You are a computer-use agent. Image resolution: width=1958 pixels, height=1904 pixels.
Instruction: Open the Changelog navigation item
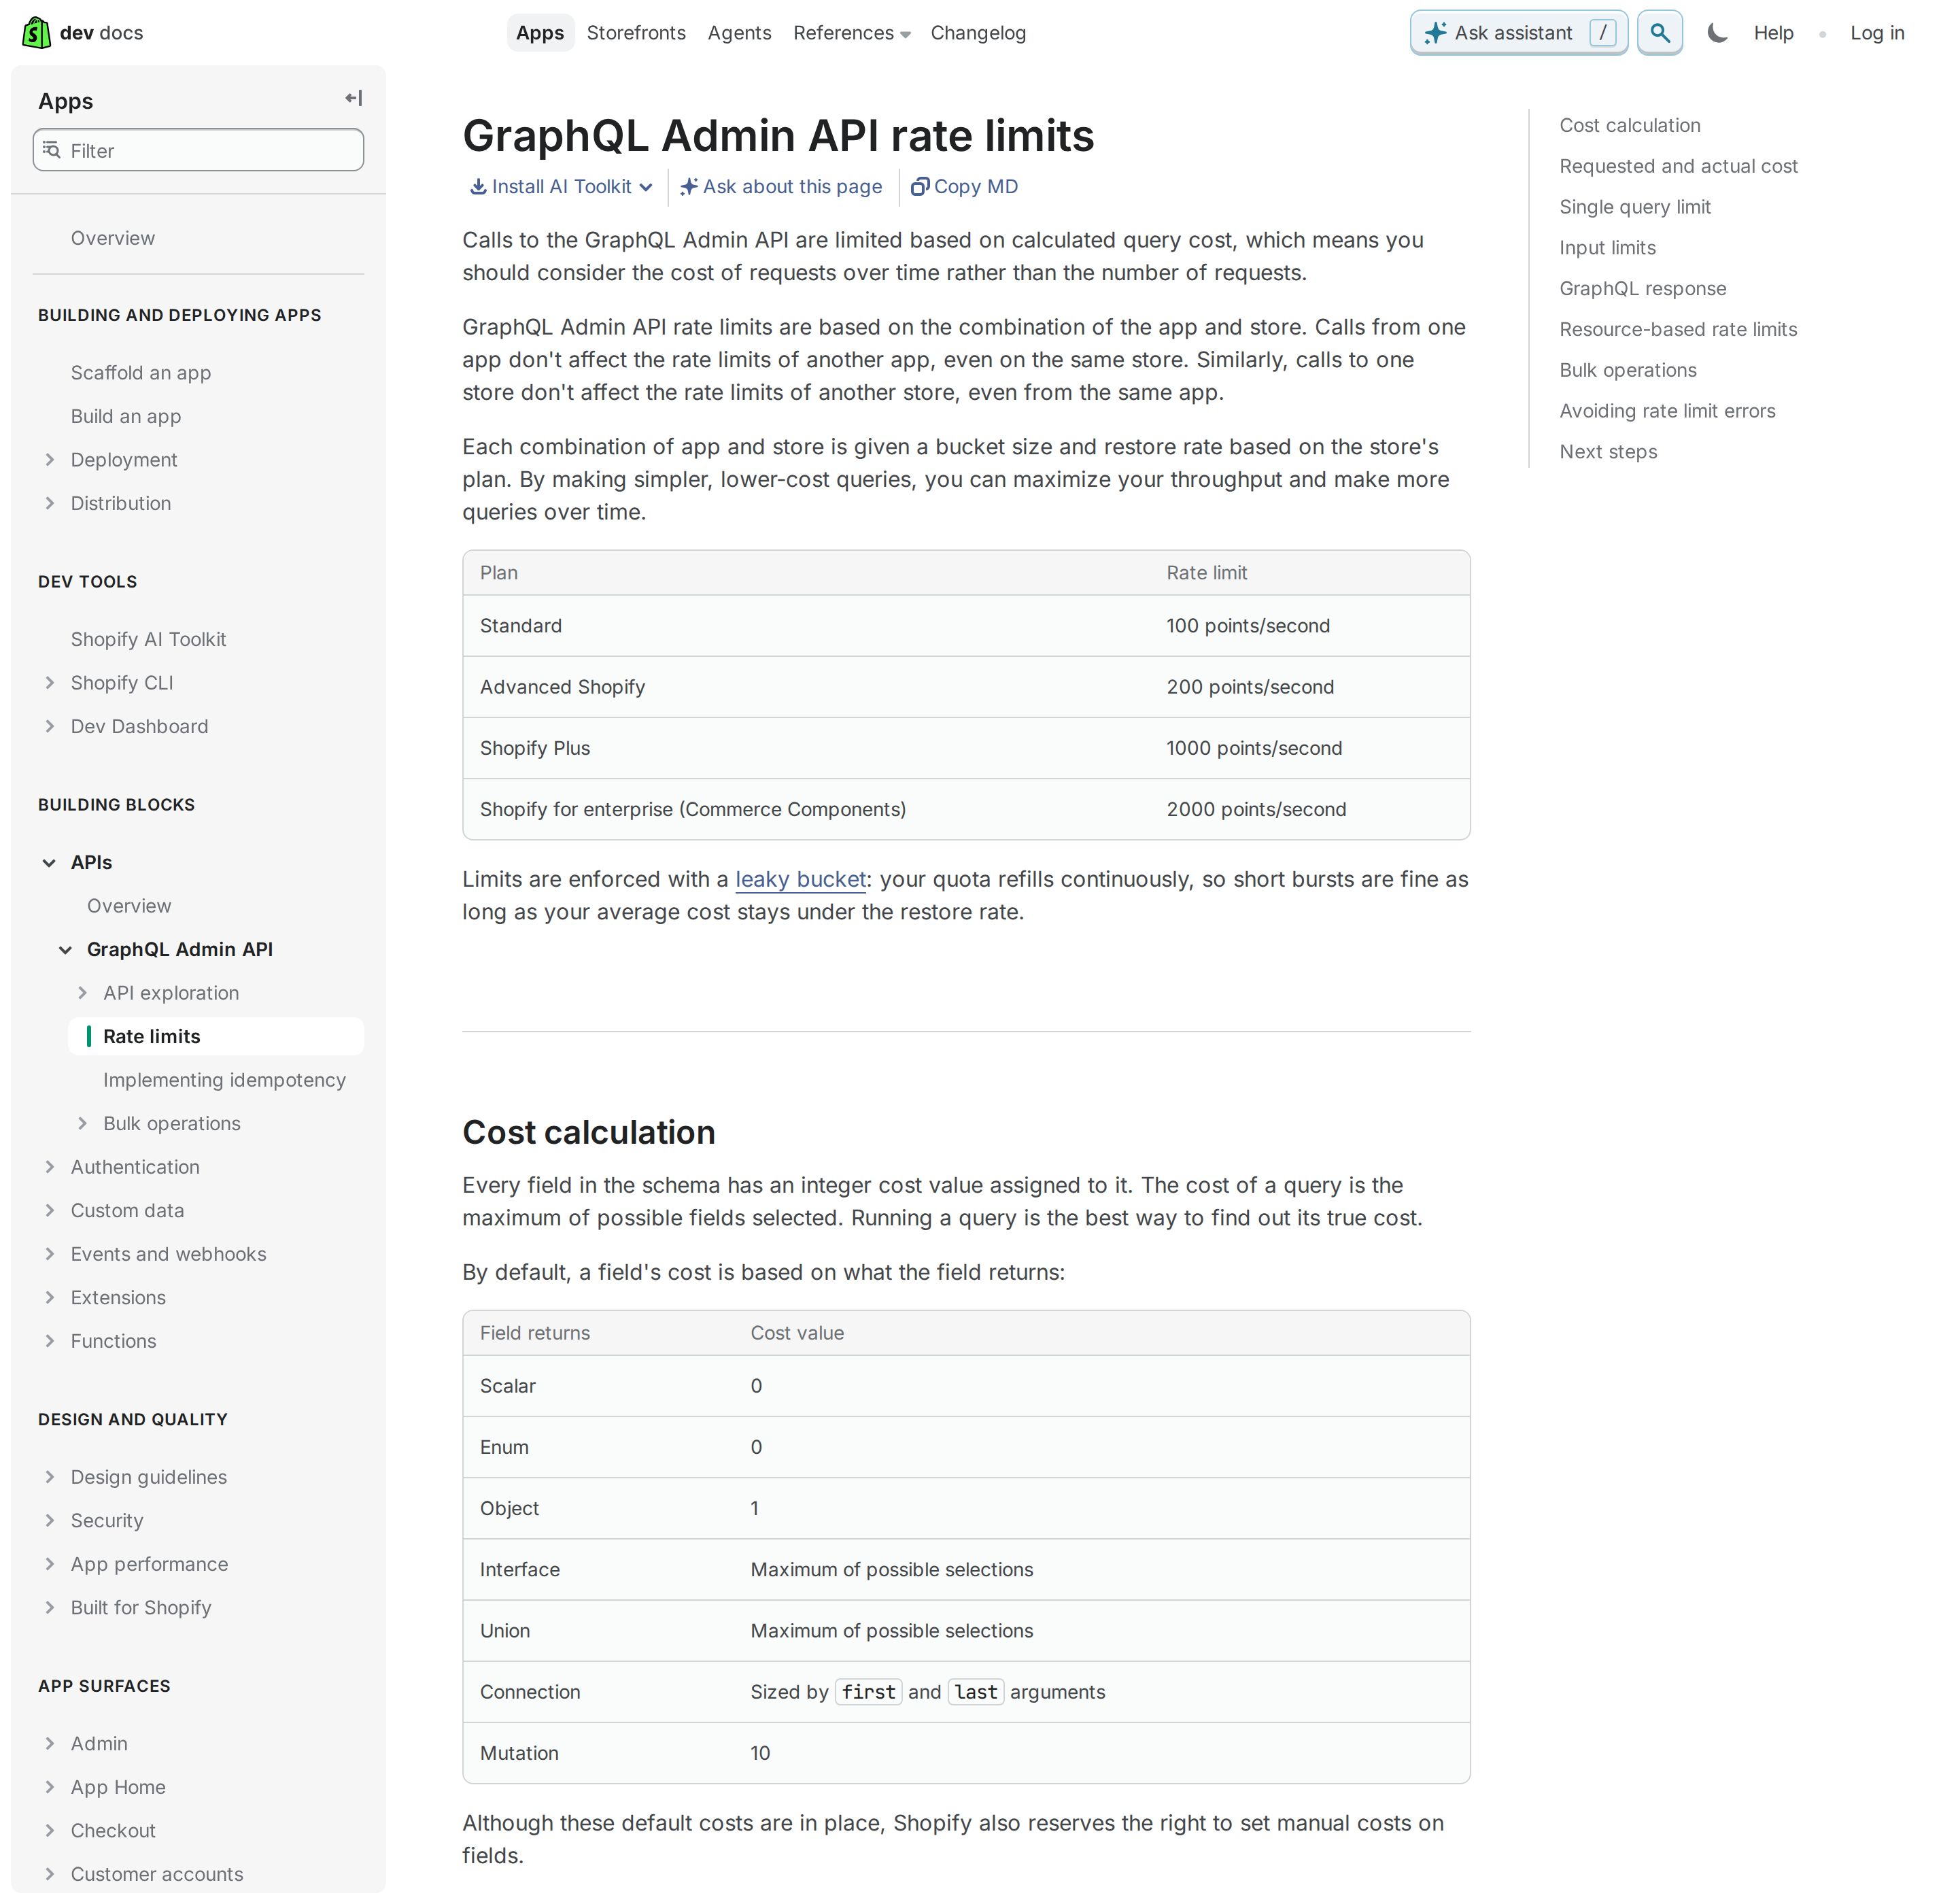point(979,33)
